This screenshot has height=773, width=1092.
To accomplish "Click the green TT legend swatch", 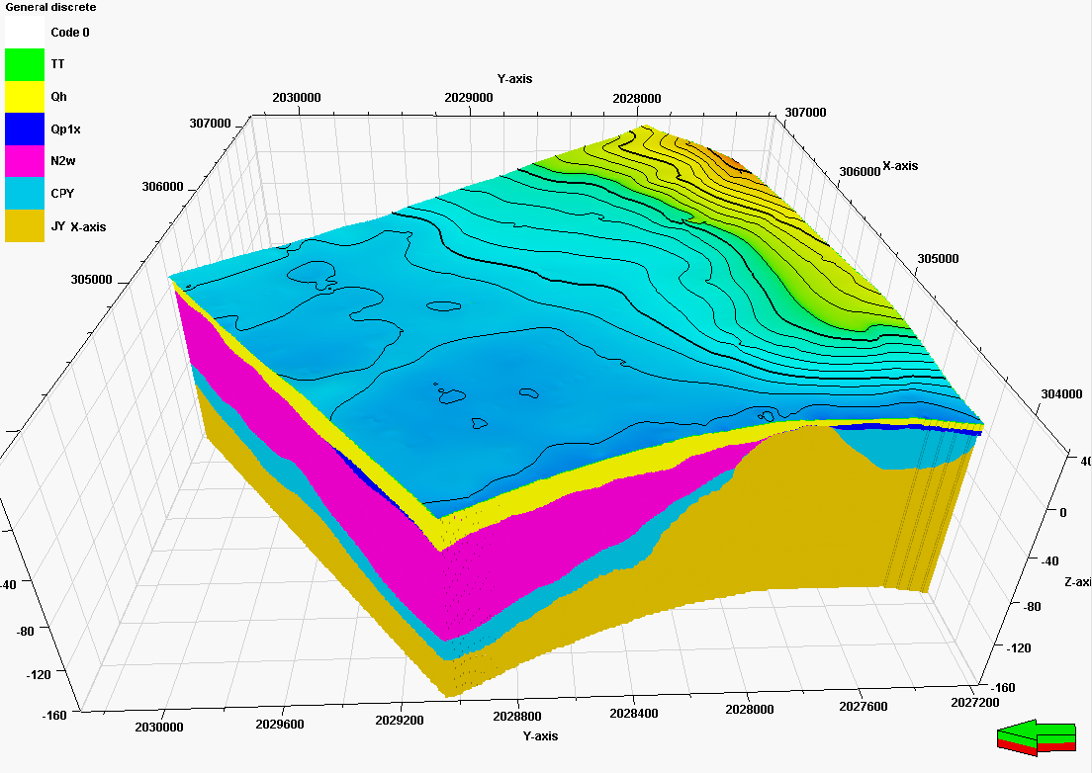I will (x=24, y=64).
